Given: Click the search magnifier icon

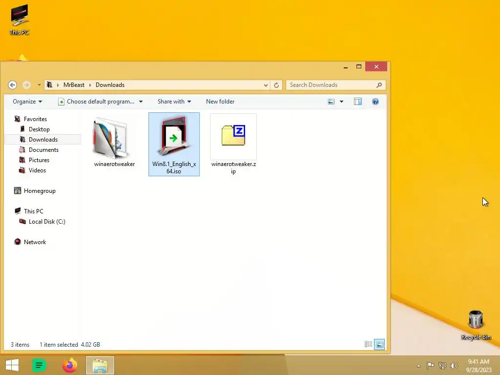Looking at the screenshot, I should (379, 85).
